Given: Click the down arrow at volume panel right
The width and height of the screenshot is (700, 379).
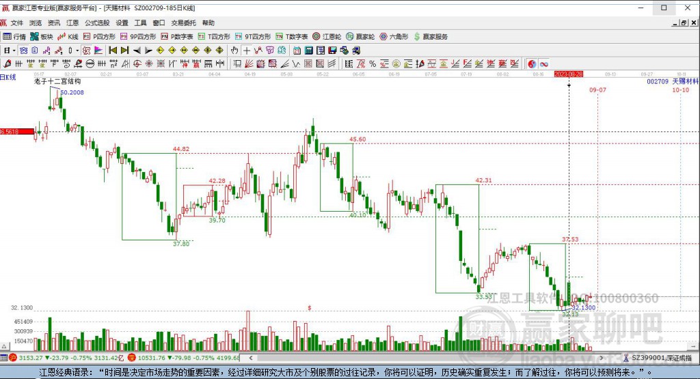Looking at the screenshot, I should point(694,346).
